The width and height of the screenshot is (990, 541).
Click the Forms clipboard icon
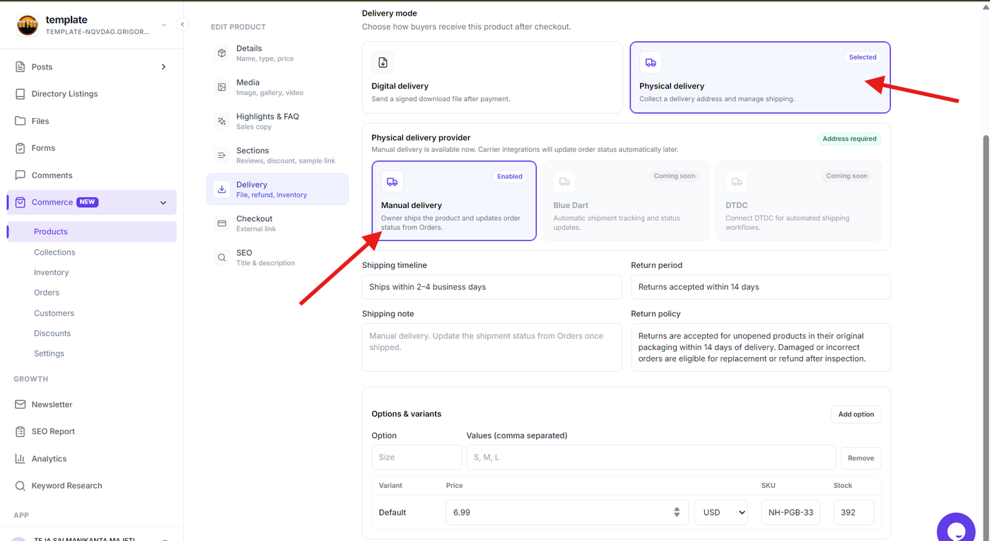click(20, 148)
